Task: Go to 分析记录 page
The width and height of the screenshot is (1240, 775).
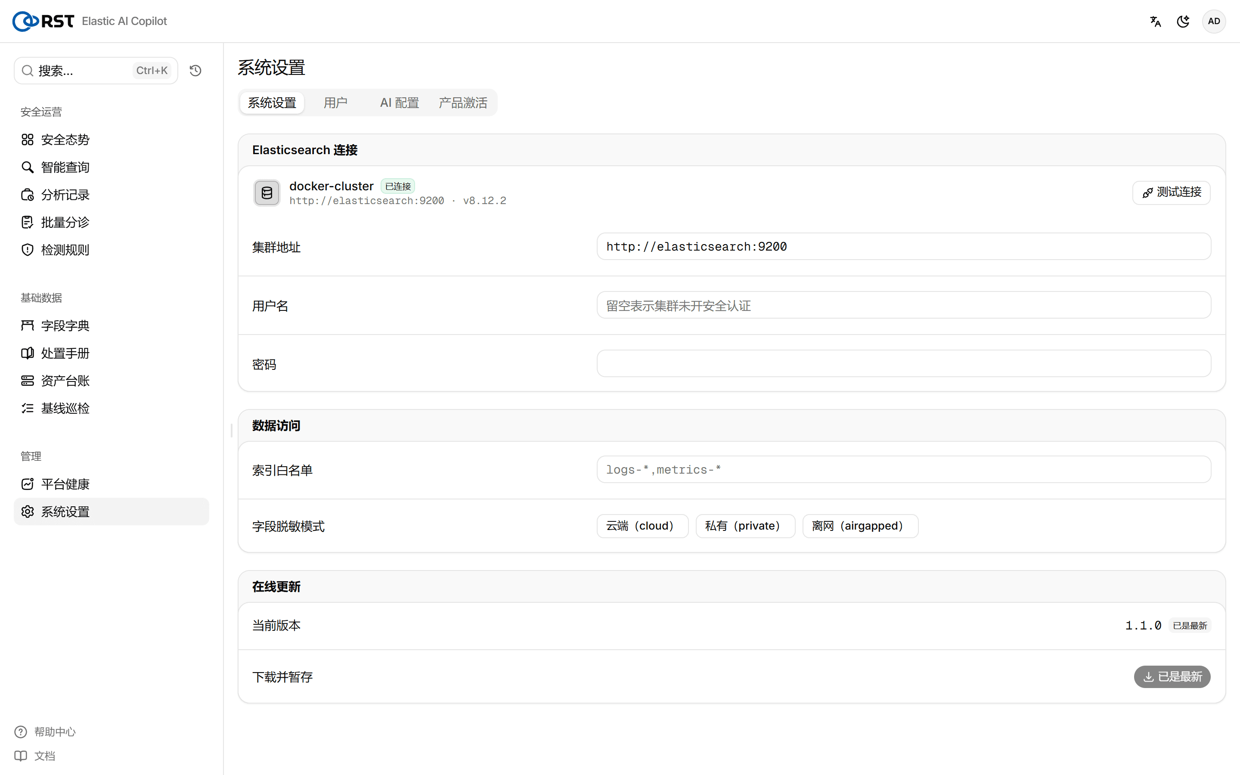Action: 111,195
